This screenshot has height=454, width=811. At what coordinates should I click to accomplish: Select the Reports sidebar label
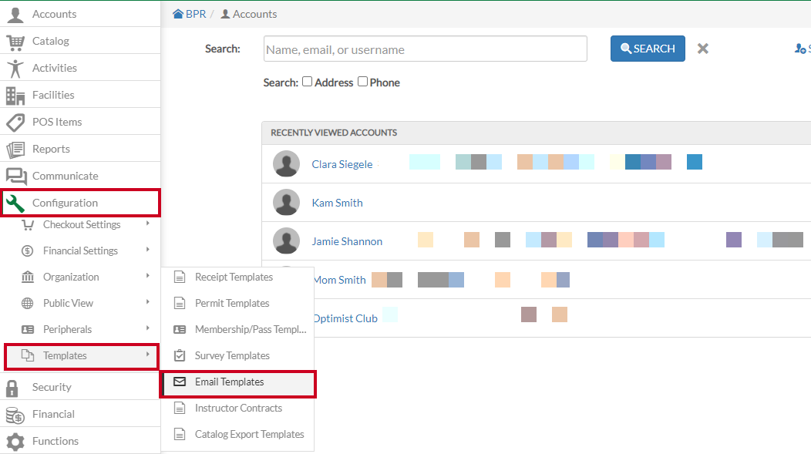coord(51,149)
